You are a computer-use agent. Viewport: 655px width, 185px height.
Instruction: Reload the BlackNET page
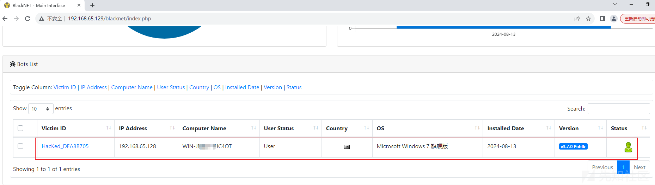(27, 19)
